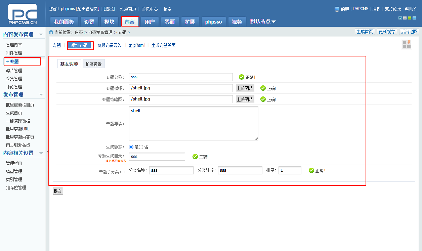Collapse the 内容相关设置 sidebar section

(x=41, y=153)
